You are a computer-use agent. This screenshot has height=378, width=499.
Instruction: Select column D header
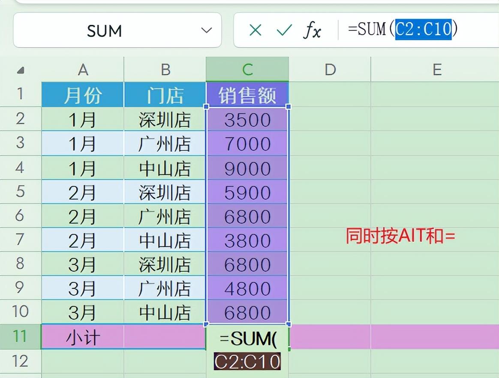pos(330,69)
